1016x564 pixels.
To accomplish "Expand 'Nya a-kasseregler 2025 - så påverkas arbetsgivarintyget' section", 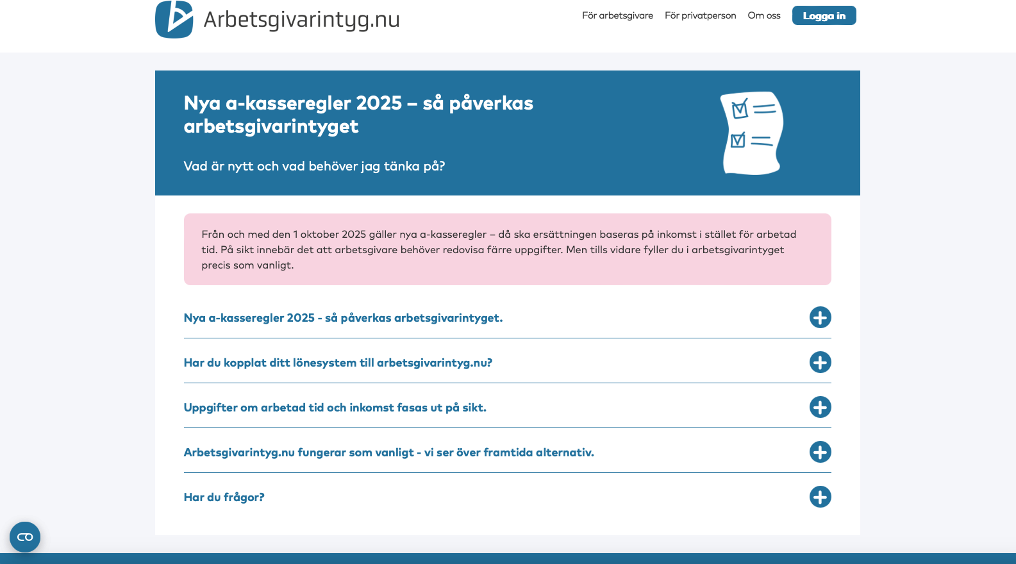I will pos(343,318).
